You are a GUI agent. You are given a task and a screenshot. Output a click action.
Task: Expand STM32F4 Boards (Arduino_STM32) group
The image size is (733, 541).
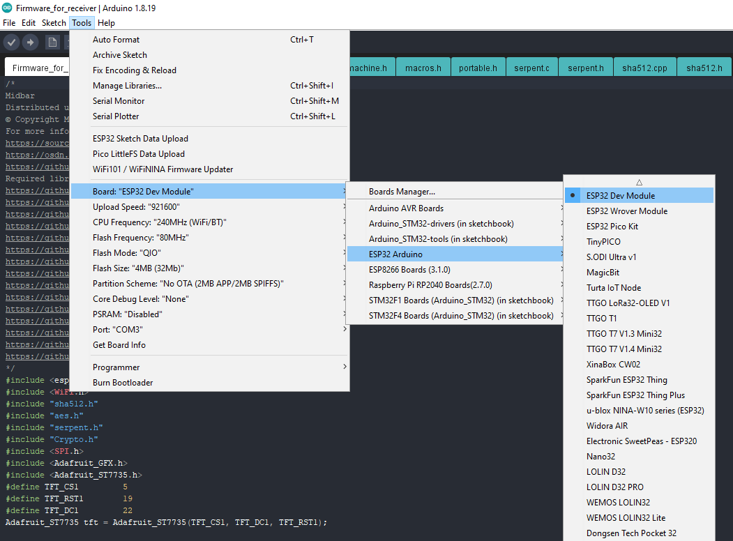pos(455,316)
